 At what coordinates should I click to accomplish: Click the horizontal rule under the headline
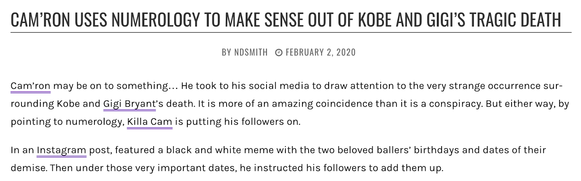click(290, 32)
